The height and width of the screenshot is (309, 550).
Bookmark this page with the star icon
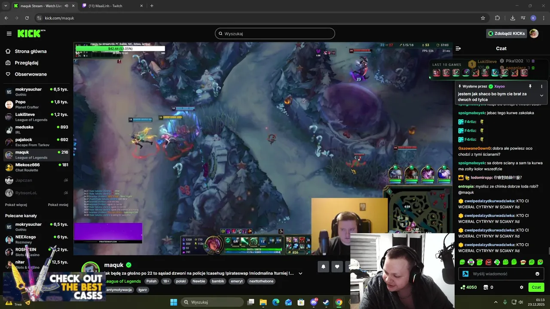click(x=483, y=18)
